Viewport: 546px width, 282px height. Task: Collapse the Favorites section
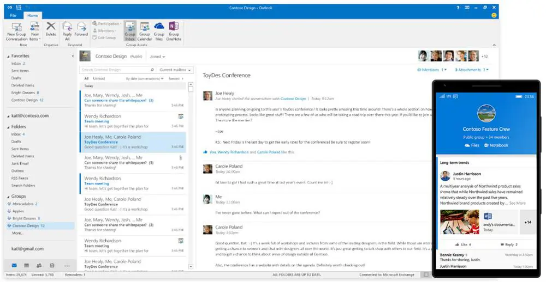point(8,56)
